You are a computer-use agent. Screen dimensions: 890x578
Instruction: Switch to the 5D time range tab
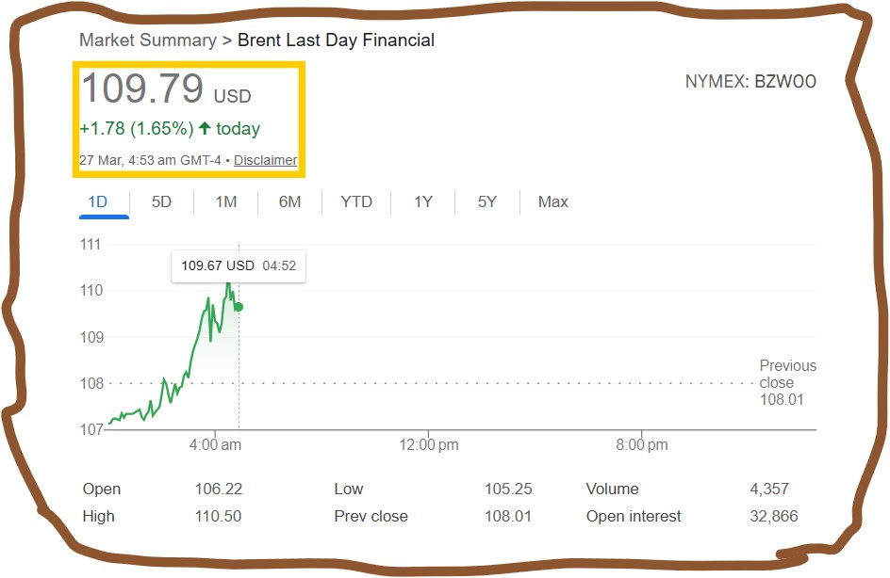(162, 201)
